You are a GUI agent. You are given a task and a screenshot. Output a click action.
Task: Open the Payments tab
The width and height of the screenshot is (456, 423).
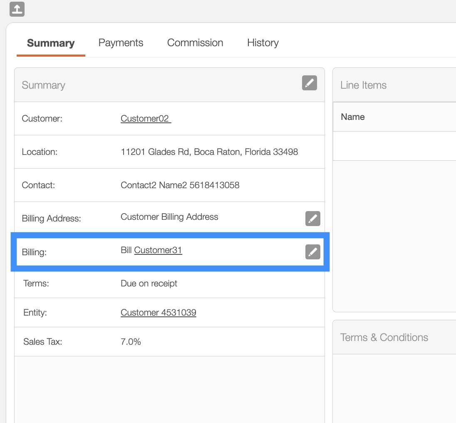(x=121, y=43)
